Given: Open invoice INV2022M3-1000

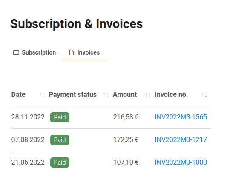Looking at the screenshot, I should click(x=181, y=162).
